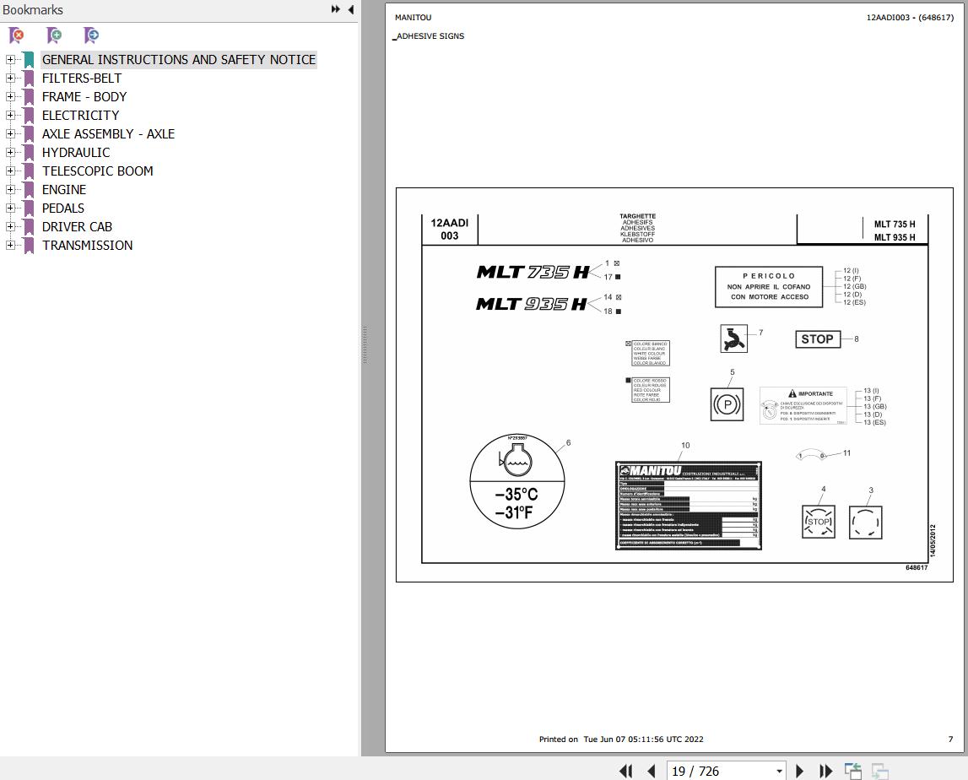Click the 12AADI003 - (648617) page reference

[910, 17]
